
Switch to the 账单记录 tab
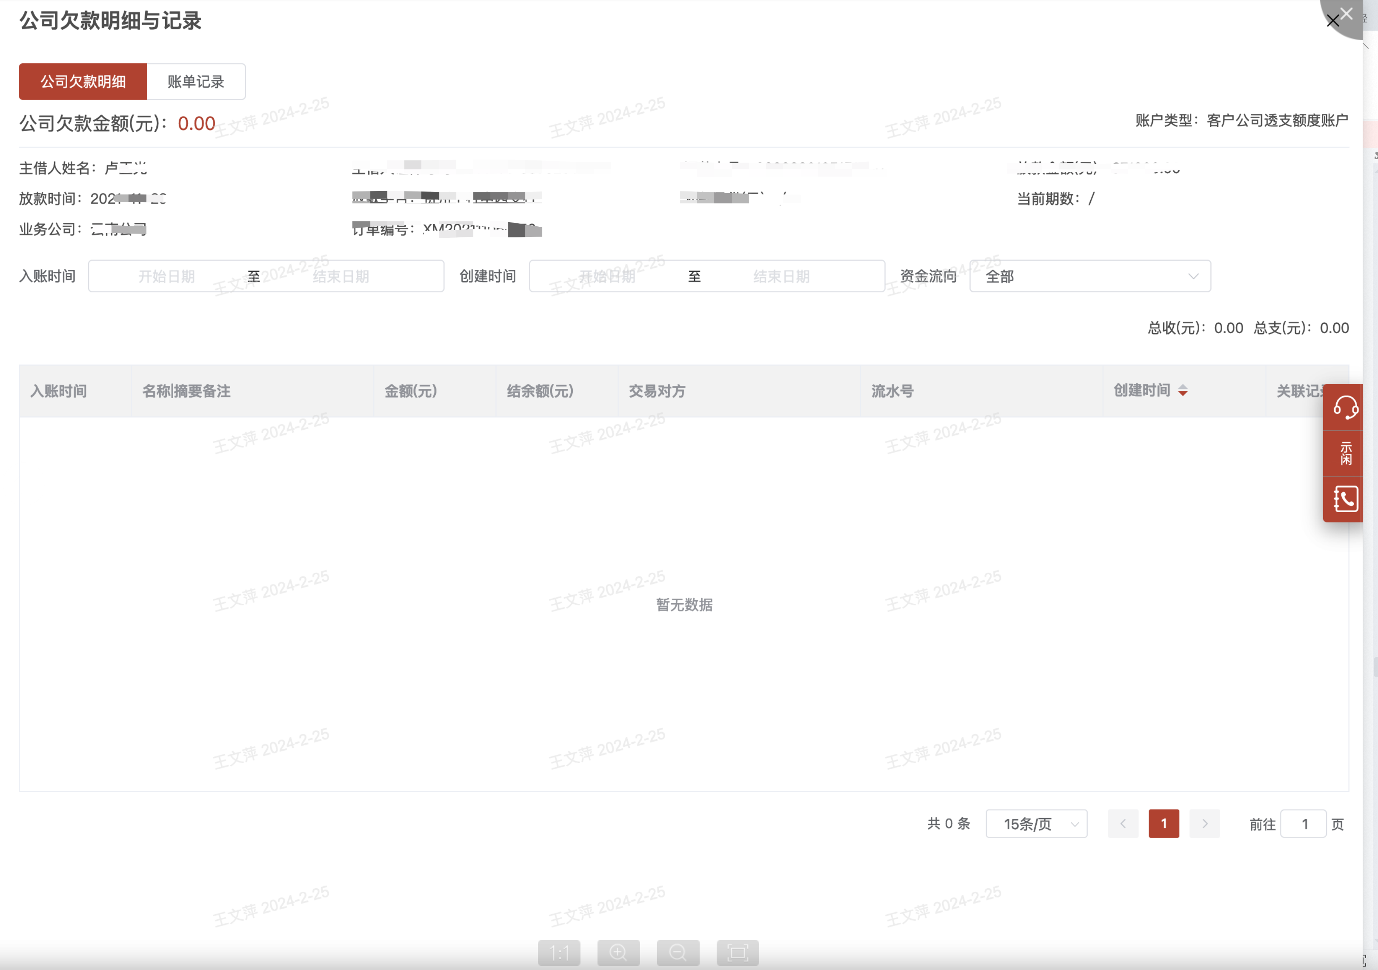[196, 82]
